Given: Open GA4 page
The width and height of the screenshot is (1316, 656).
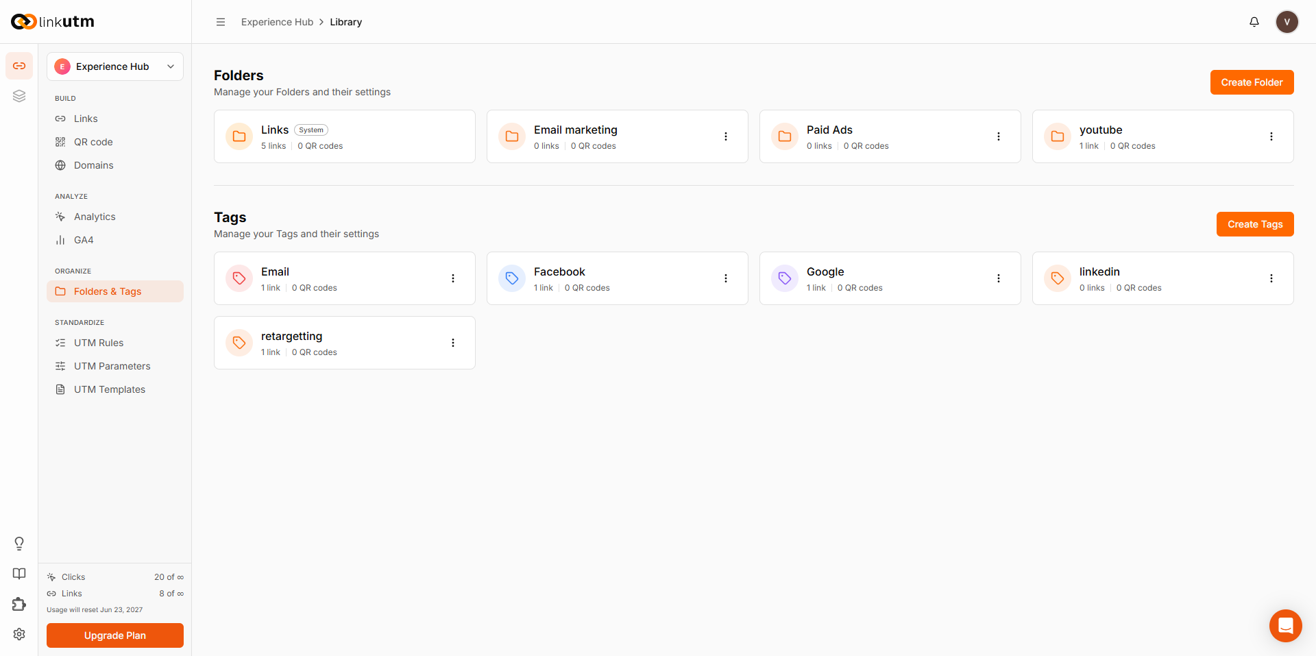Looking at the screenshot, I should click(x=115, y=240).
